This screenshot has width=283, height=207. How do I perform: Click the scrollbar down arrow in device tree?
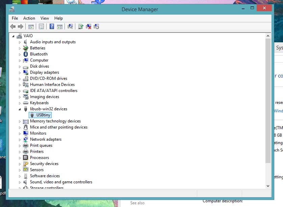268,186
